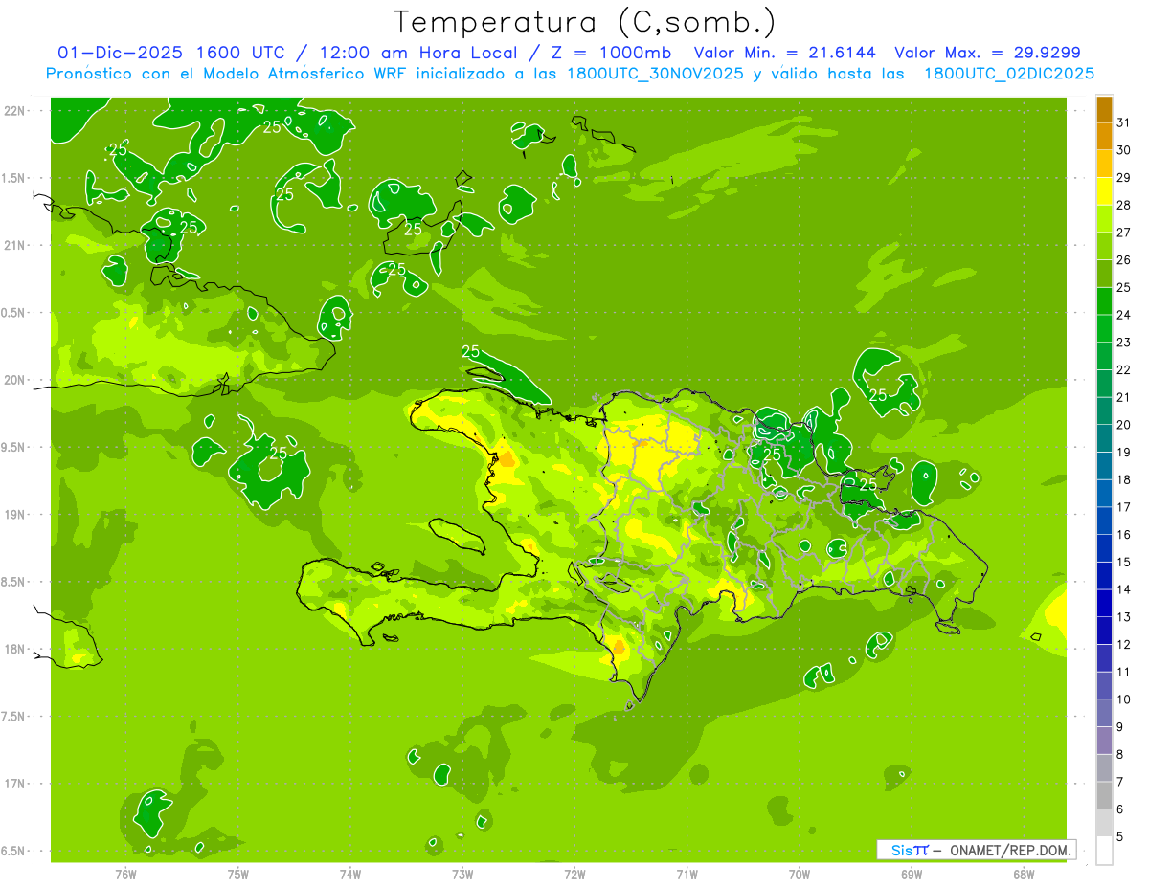The width and height of the screenshot is (1149, 887).
Task: Click the "20N" latitude label
Action: [14, 380]
